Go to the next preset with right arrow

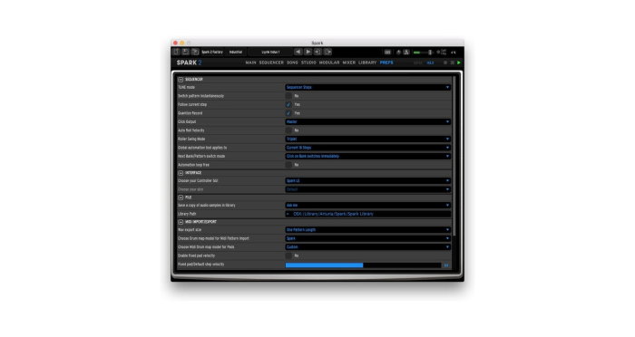308,52
